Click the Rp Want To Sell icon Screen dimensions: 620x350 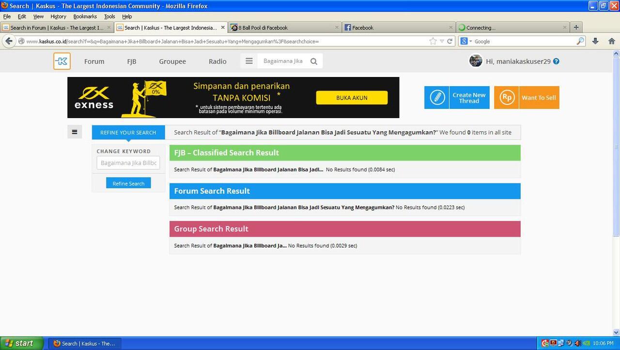507,97
